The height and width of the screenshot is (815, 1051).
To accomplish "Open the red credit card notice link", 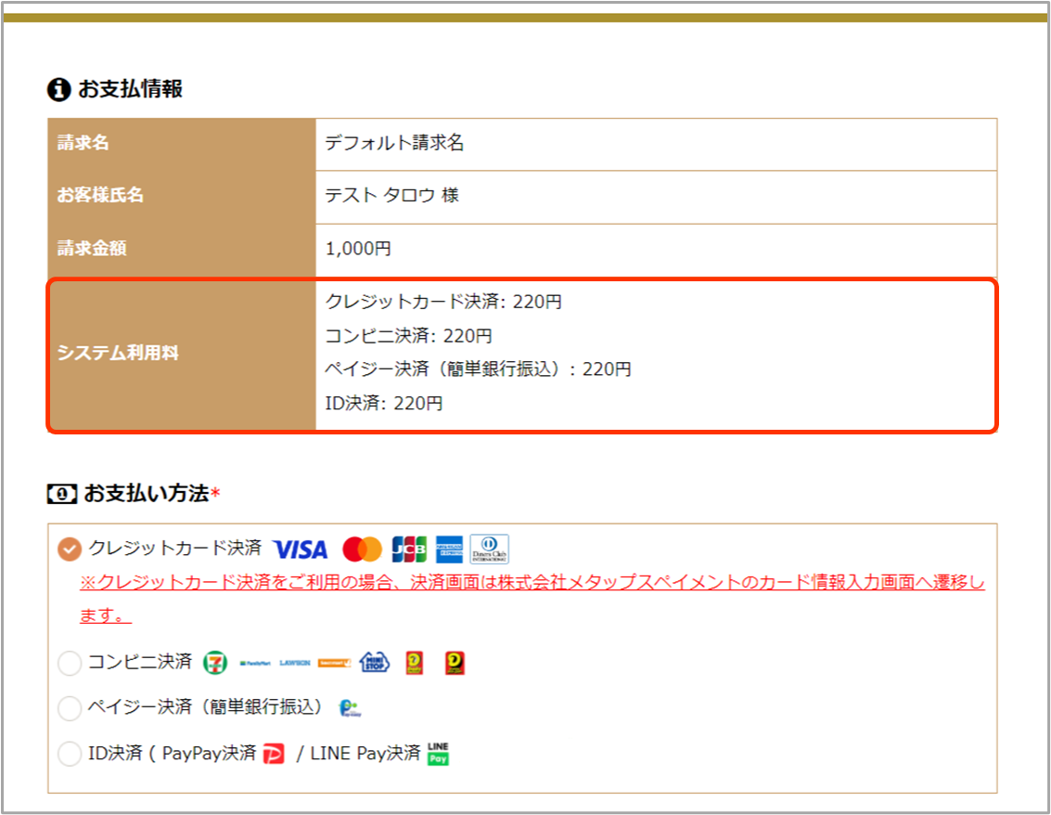I will point(532,583).
